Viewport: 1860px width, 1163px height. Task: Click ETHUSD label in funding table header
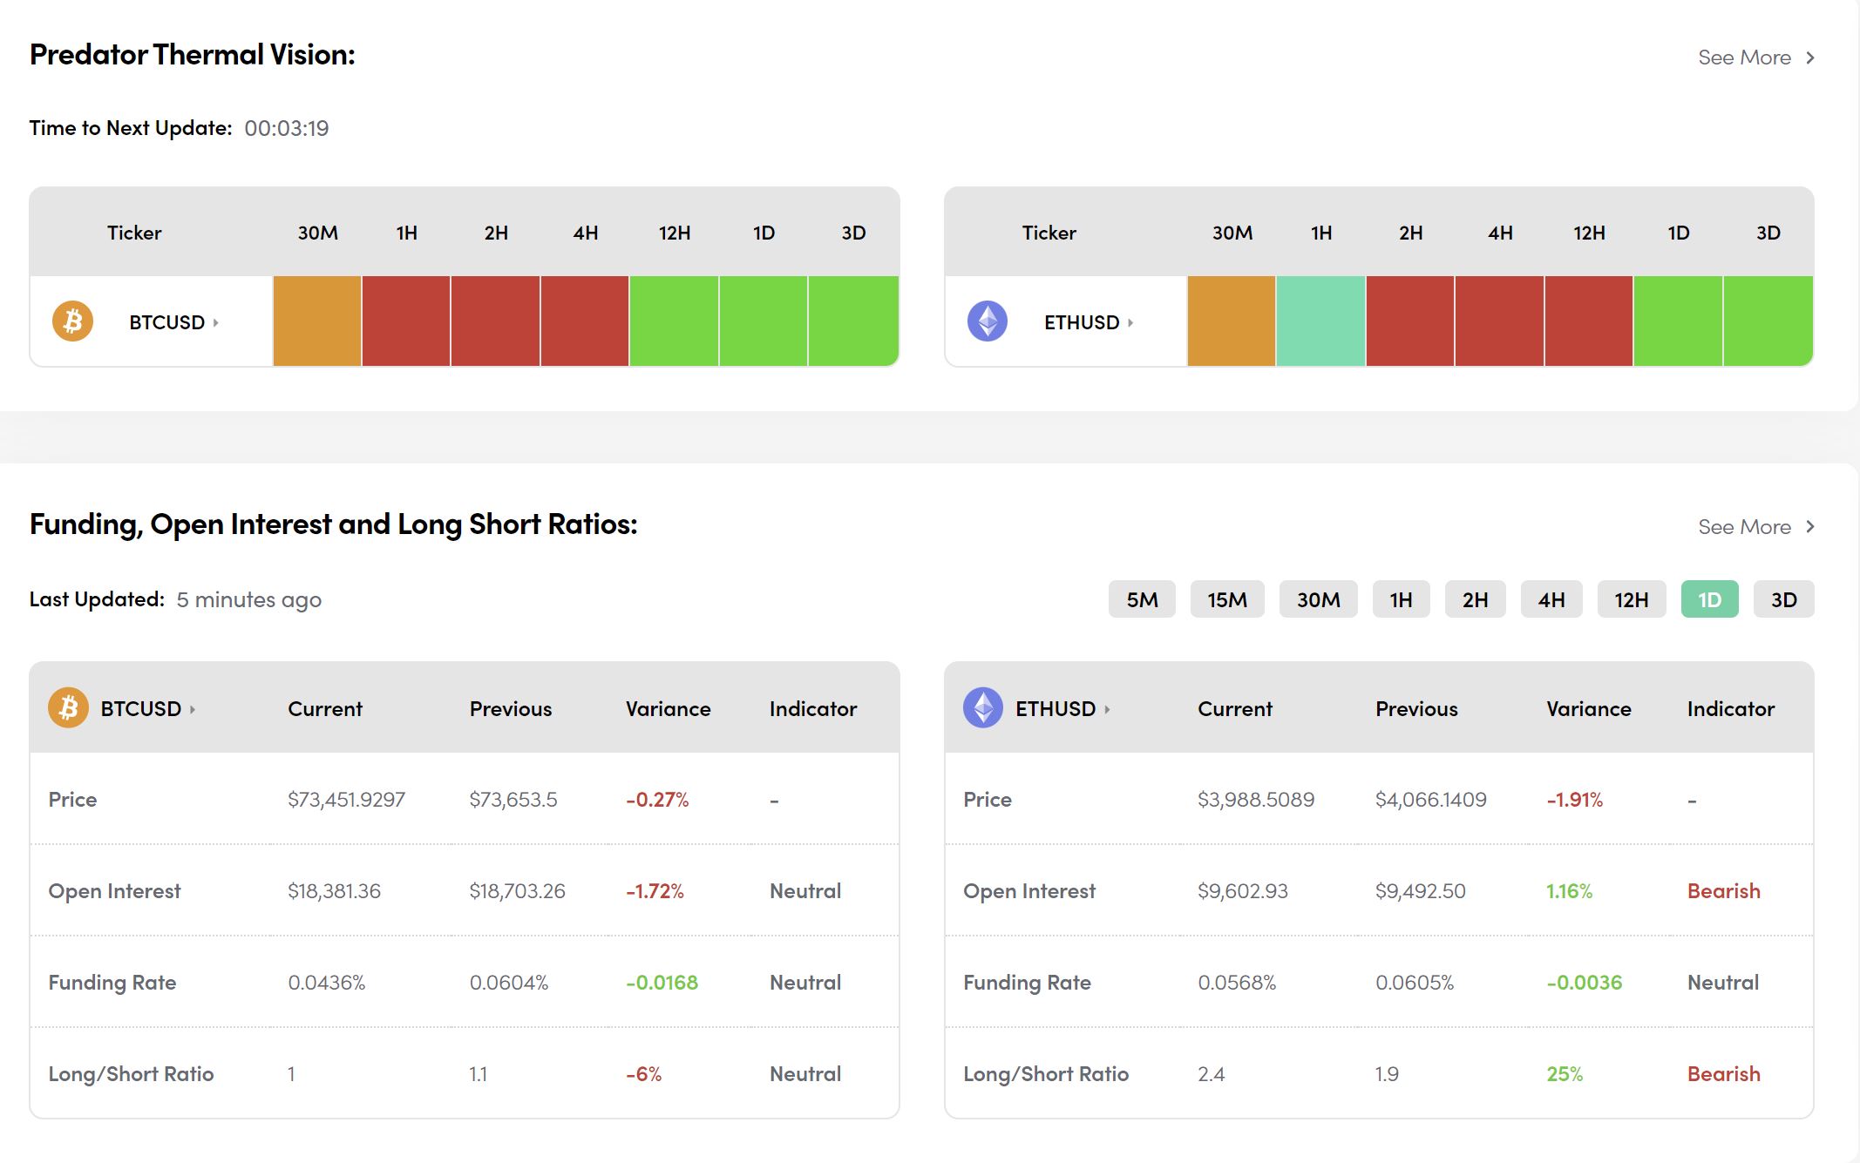click(x=1055, y=708)
